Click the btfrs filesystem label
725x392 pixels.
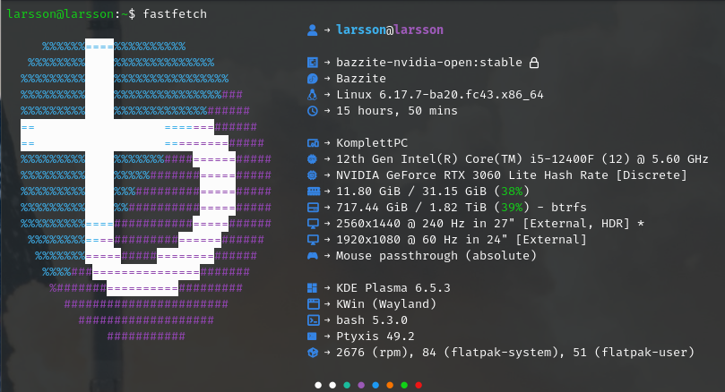[569, 208]
